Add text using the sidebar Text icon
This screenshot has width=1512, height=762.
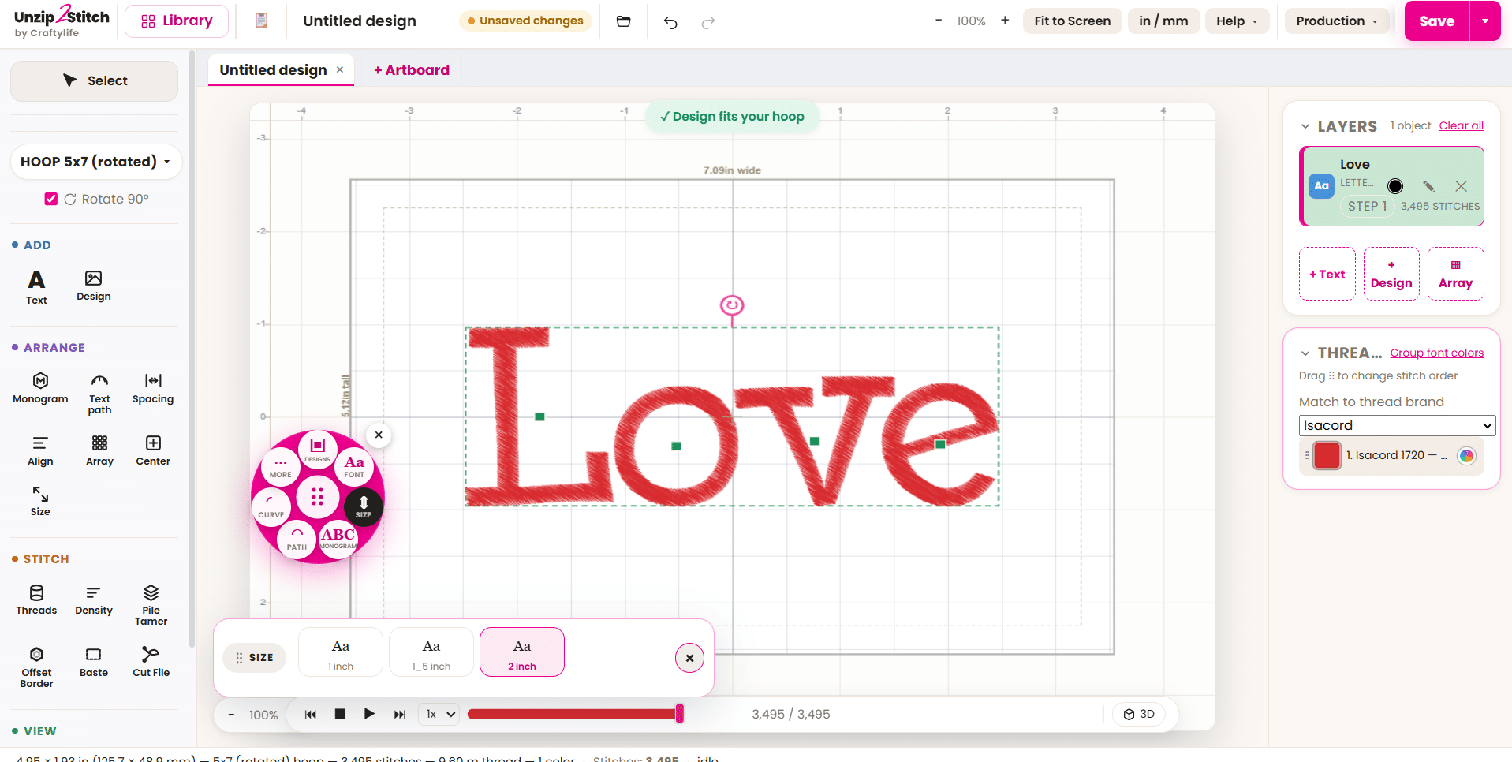(36, 288)
